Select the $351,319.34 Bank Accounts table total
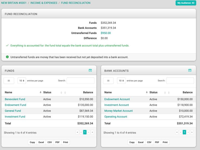The height and width of the screenshot is (150, 200). point(185,123)
